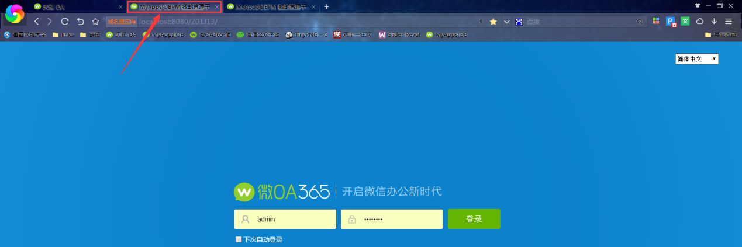The image size is (742, 247).
Task: Open the Slider Revol bookmark
Action: (x=399, y=34)
